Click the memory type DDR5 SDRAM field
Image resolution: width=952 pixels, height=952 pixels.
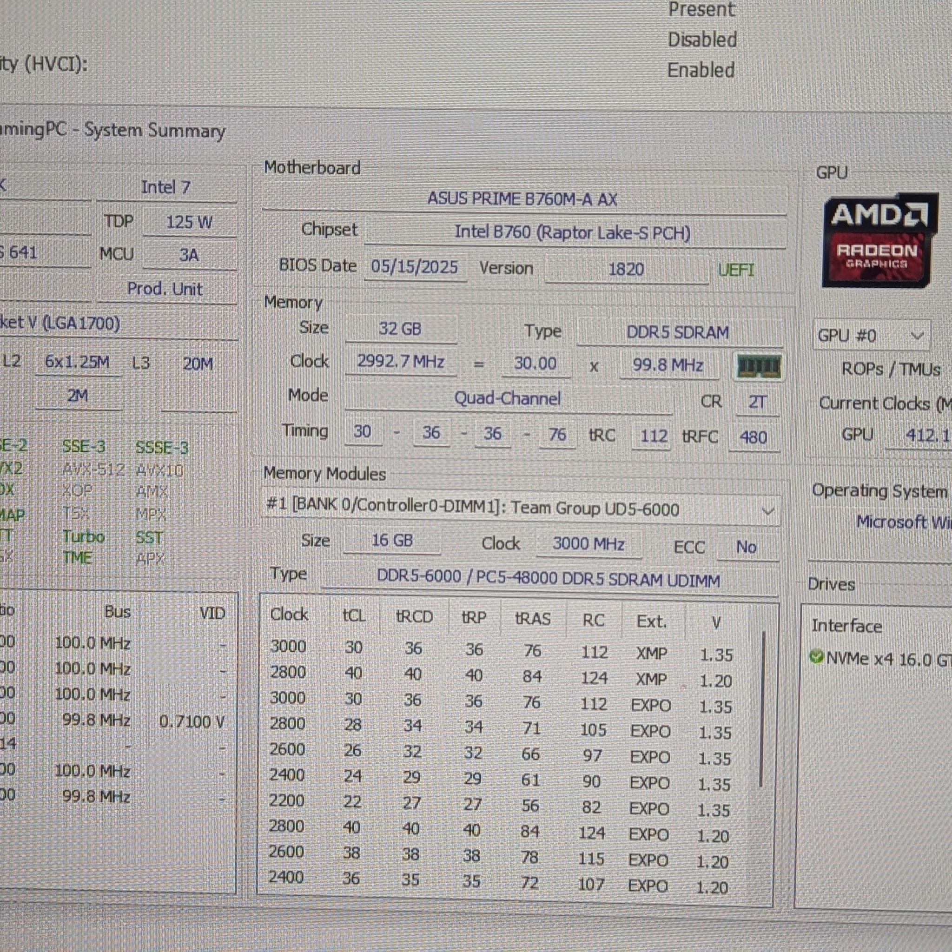pyautogui.click(x=679, y=332)
